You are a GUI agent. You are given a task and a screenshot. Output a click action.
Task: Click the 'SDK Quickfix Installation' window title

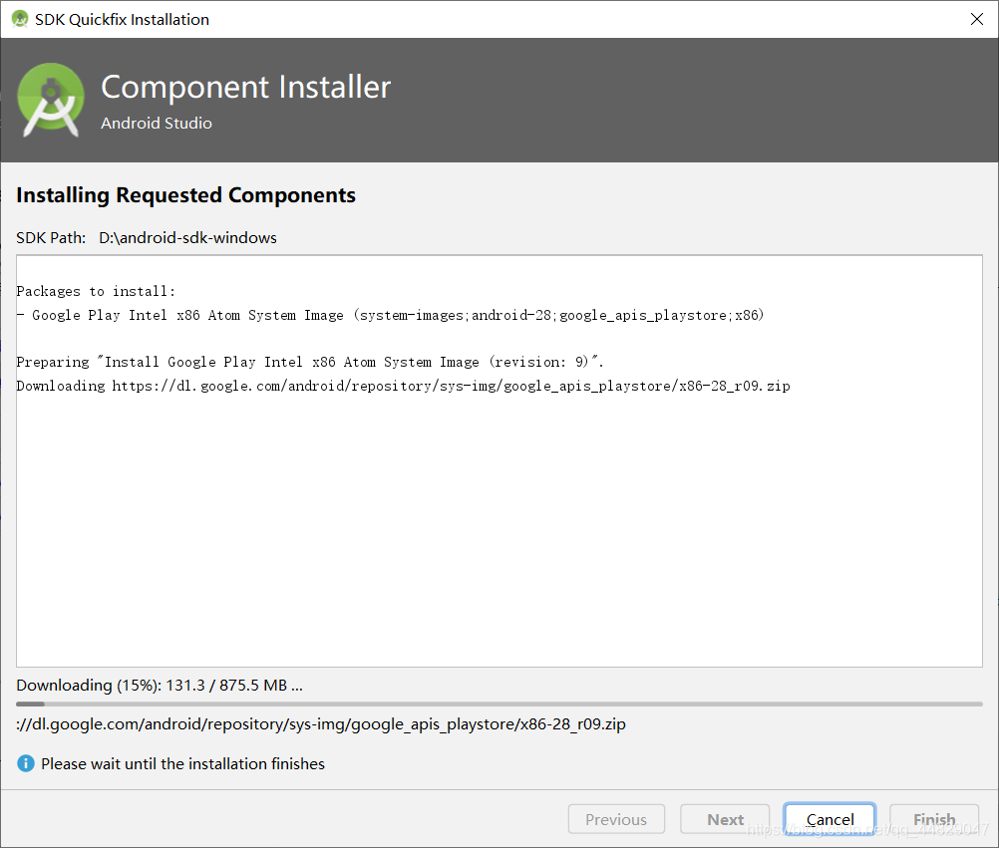(122, 19)
